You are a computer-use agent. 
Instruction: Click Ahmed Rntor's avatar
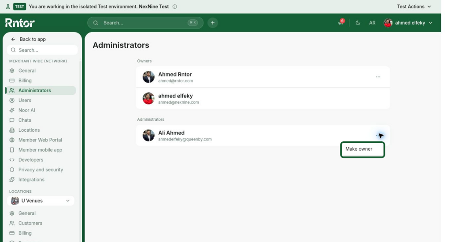pos(148,77)
